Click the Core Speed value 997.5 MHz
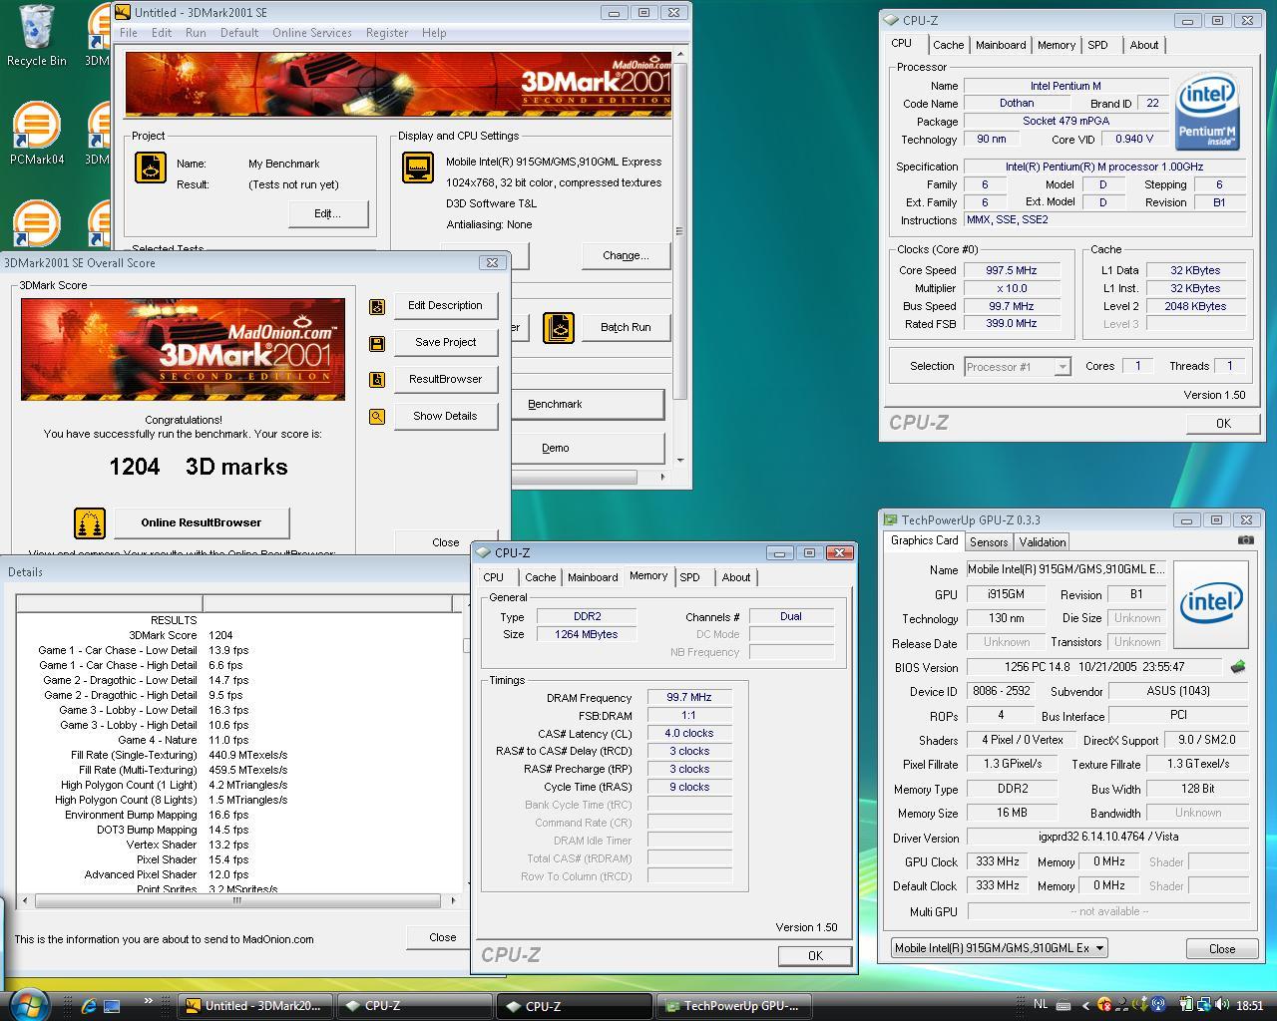 1012,270
